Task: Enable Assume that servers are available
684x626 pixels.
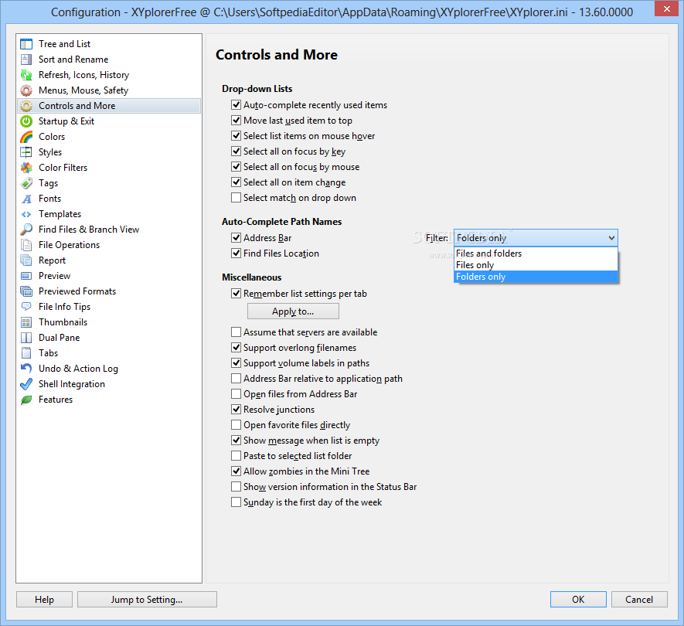Action: (x=236, y=332)
